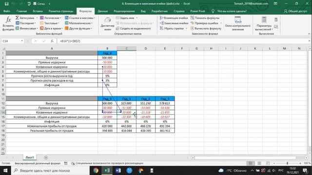Click Проверка ошибок
This screenshot has width=312, height=175.
(204, 23)
